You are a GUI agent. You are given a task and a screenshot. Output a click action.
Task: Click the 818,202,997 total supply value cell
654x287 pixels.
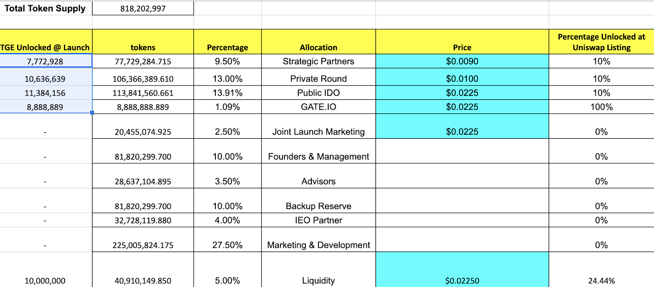pos(143,9)
